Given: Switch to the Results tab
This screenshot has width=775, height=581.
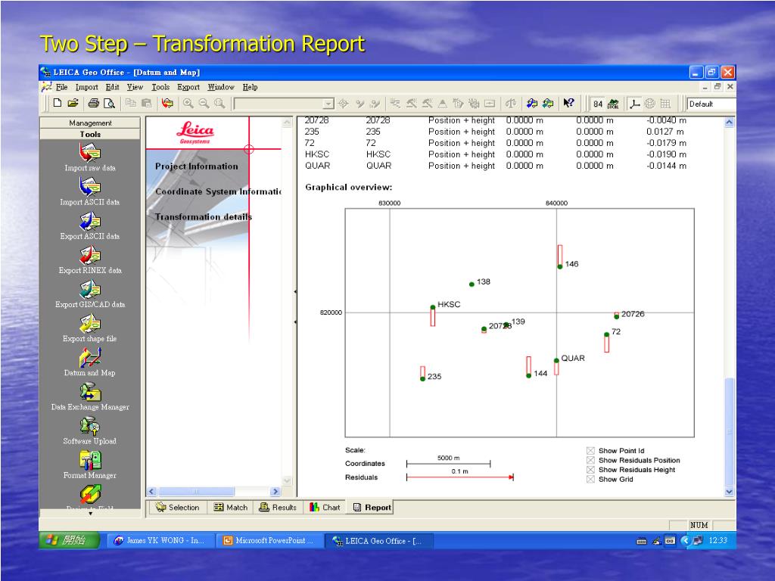Looking at the screenshot, I should pos(278,508).
